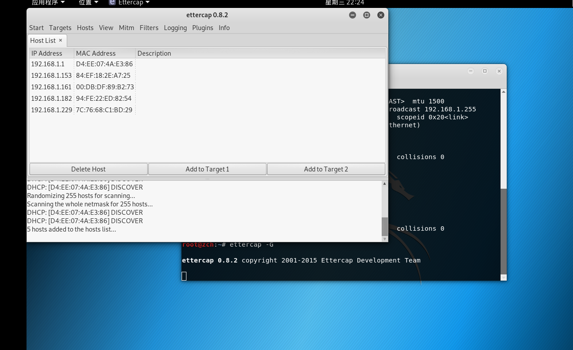Screen dimensions: 573x350
Task: Open the Ettercap app menu in top bar
Action: (129, 3)
